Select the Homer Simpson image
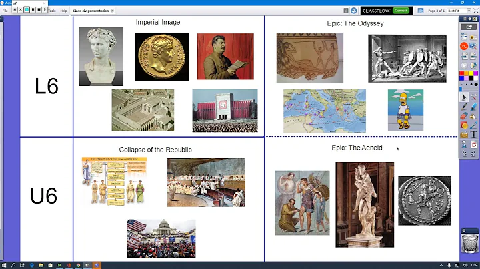Image resolution: width=480 pixels, height=269 pixels. point(405,110)
